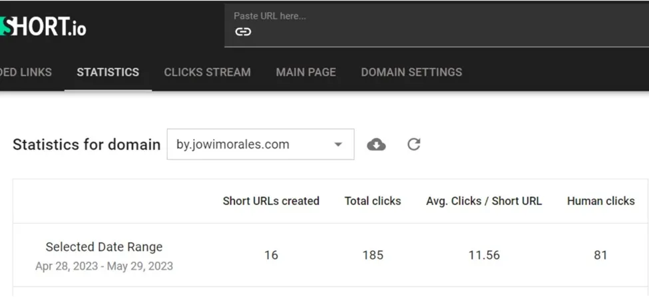
Task: Open the Clicks Stream tab
Action: [x=208, y=72]
